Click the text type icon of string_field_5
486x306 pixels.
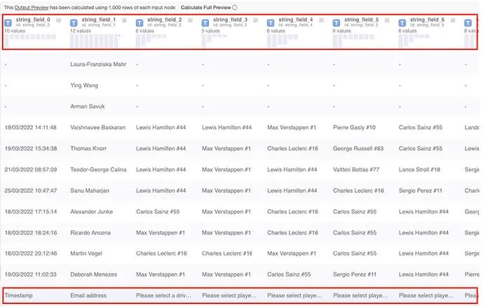(337, 23)
